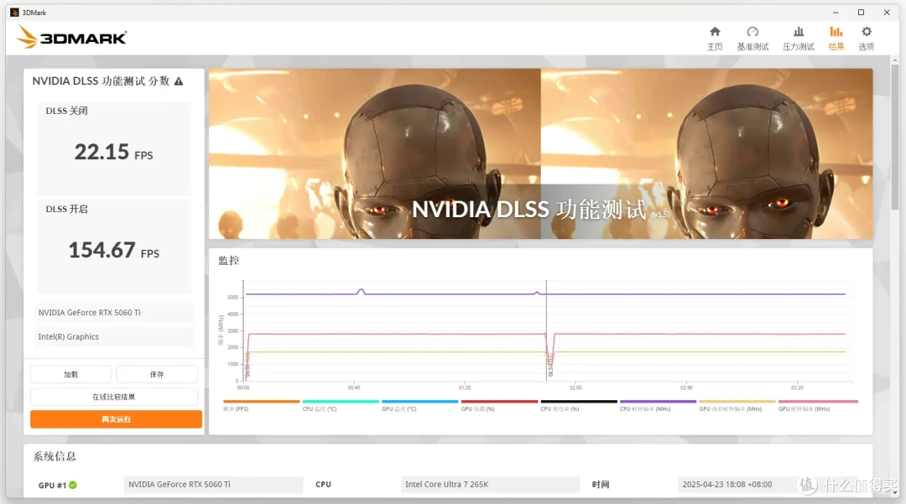Show or hide GPU 内存时钟频率 legend
Screen dimensions: 906x504
pyautogui.click(x=737, y=402)
